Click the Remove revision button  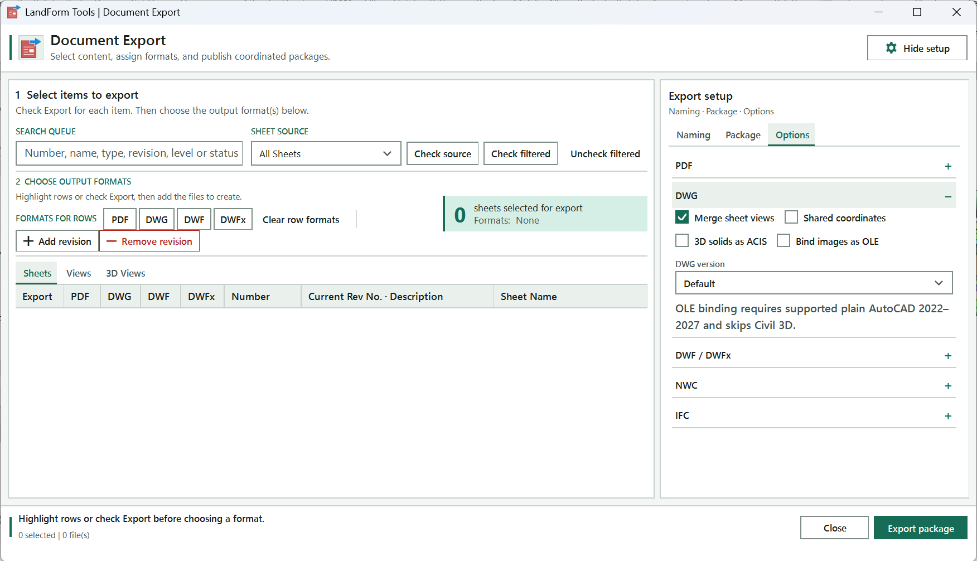[149, 241]
